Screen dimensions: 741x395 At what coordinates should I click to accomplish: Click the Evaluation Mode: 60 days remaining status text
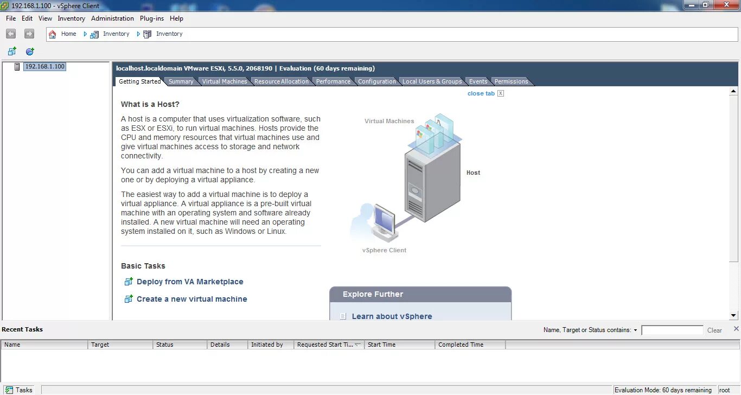[663, 390]
